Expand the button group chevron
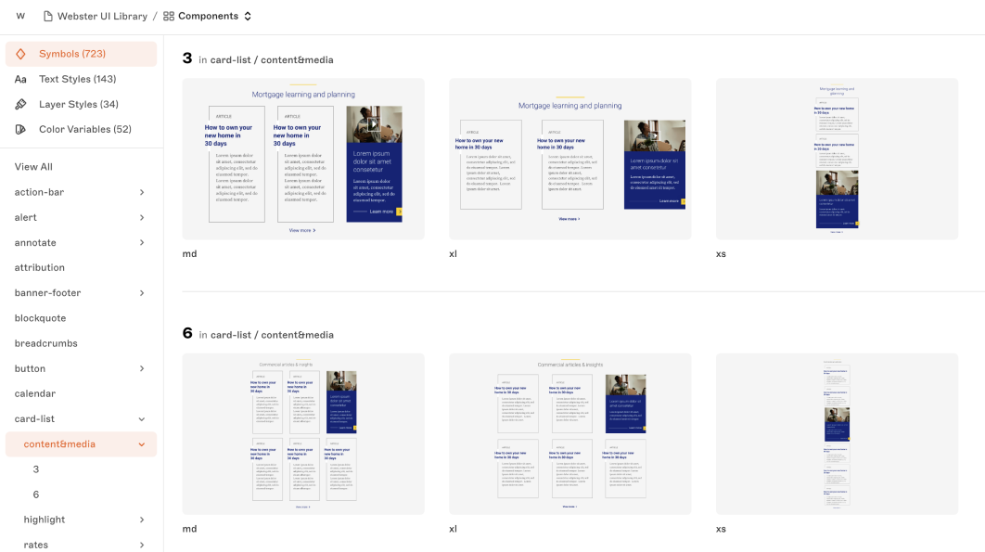This screenshot has width=985, height=552. coord(142,368)
